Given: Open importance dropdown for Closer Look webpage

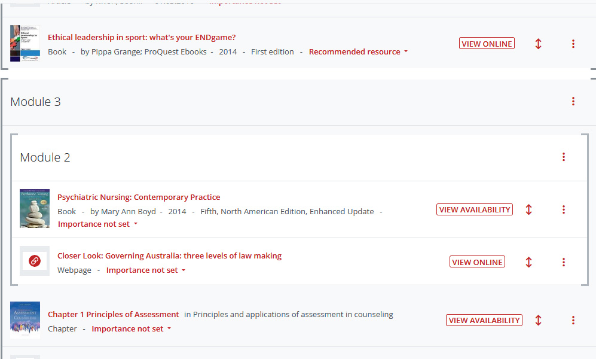Looking at the screenshot, I should pyautogui.click(x=146, y=270).
